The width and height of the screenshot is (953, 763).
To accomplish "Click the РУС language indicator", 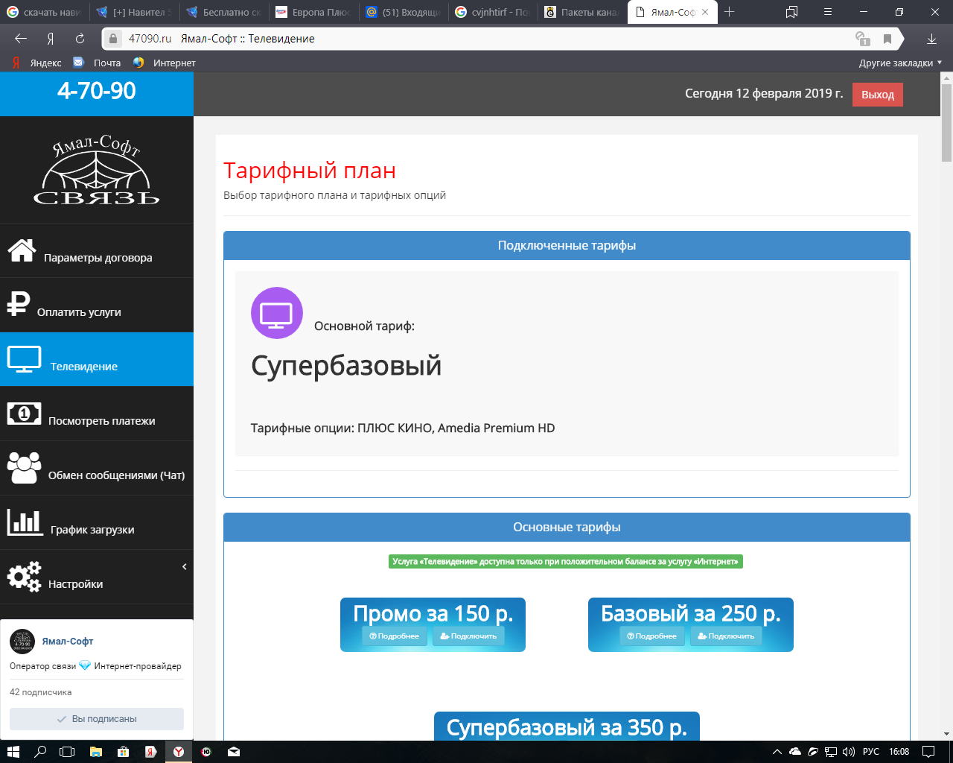I will tap(871, 752).
